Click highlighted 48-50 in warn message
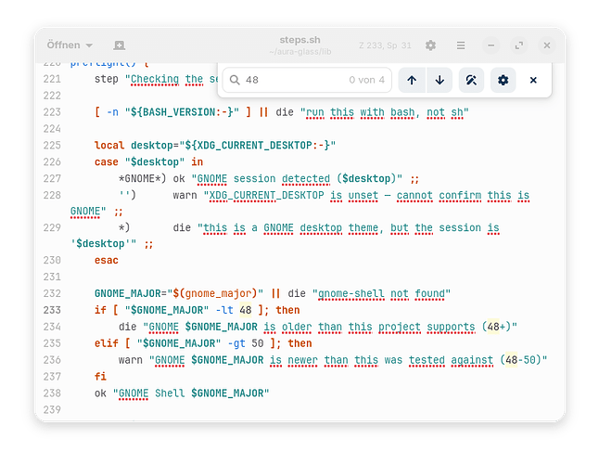This screenshot has width=599, height=464. tap(520, 360)
